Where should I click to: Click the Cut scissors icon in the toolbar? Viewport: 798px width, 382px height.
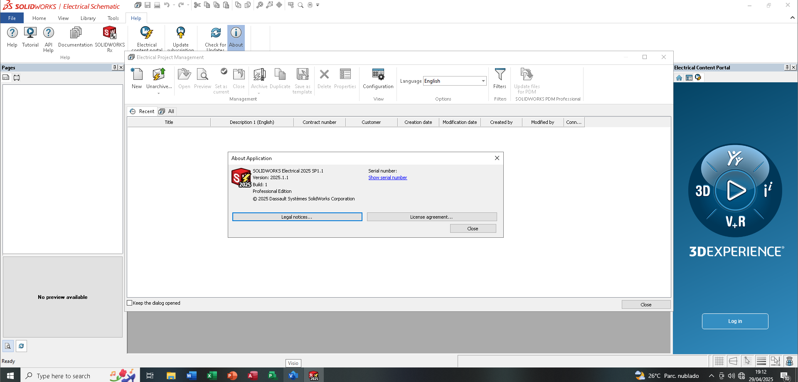pos(197,5)
